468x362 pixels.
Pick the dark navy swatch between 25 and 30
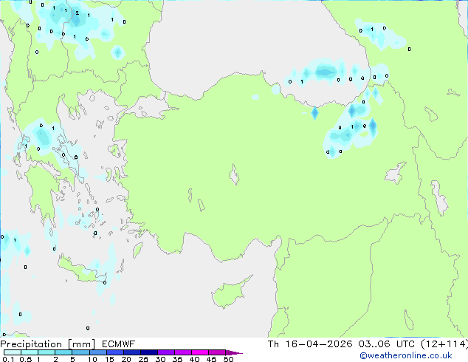pyautogui.click(x=148, y=352)
